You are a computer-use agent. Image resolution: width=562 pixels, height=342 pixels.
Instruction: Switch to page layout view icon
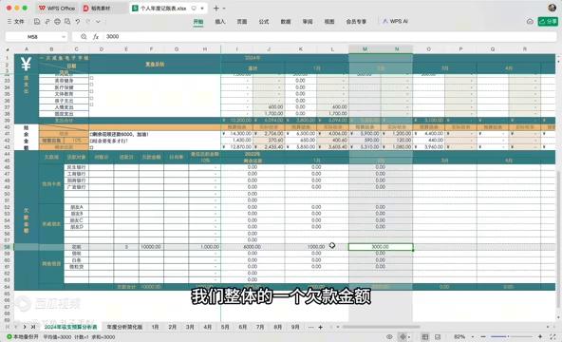438,337
